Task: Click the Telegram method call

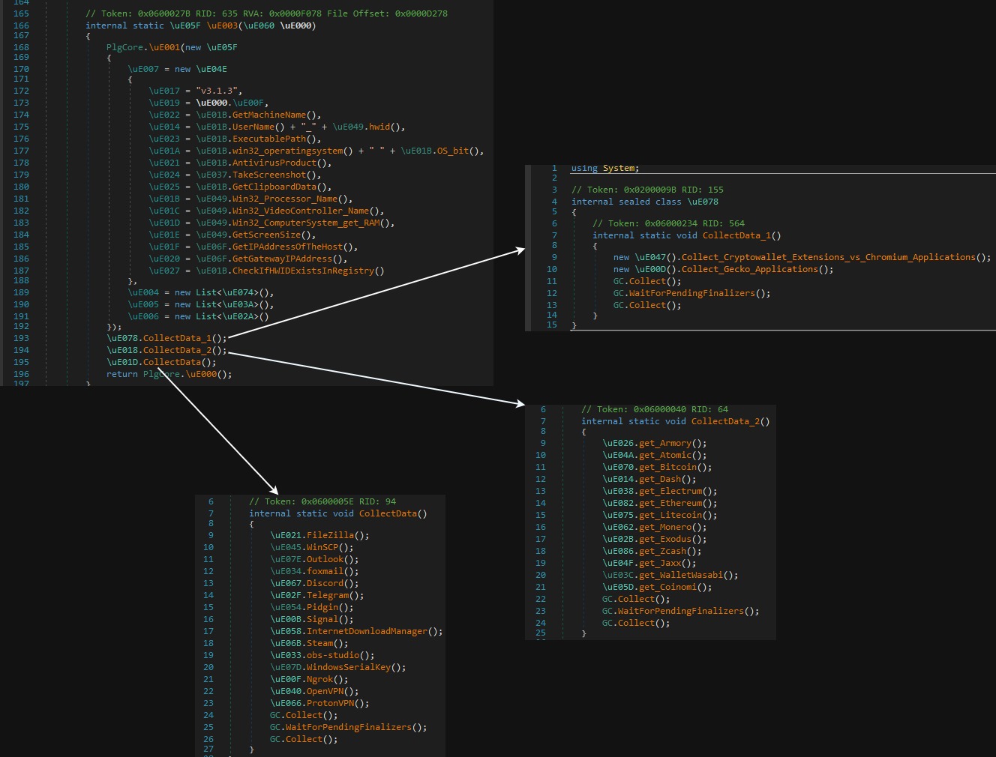Action: coord(328,595)
